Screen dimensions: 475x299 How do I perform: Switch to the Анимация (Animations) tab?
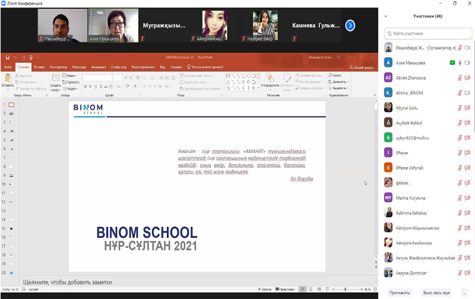point(99,67)
